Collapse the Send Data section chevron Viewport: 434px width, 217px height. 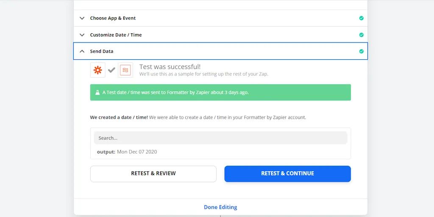pos(82,51)
